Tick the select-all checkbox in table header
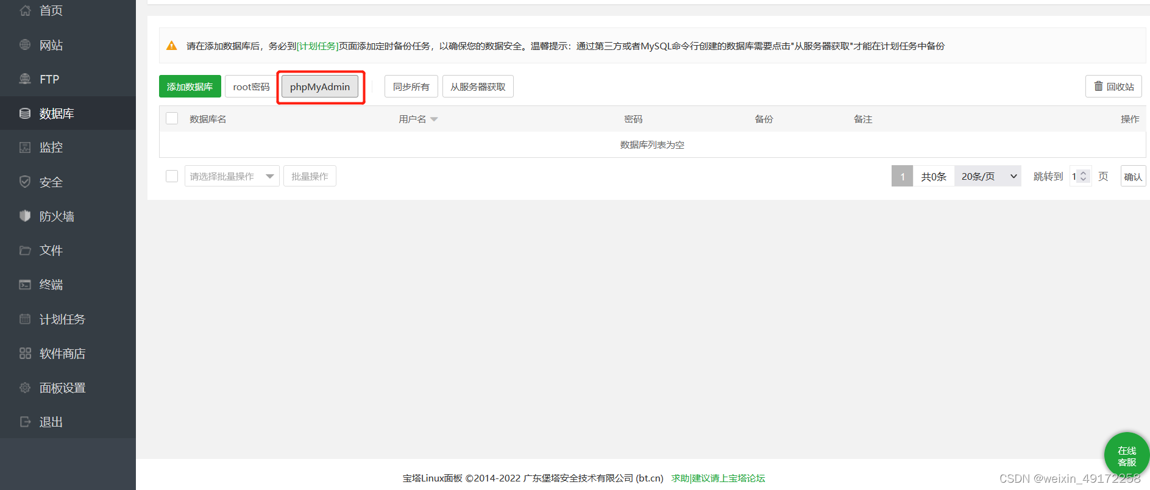Image resolution: width=1150 pixels, height=490 pixels. (172, 118)
